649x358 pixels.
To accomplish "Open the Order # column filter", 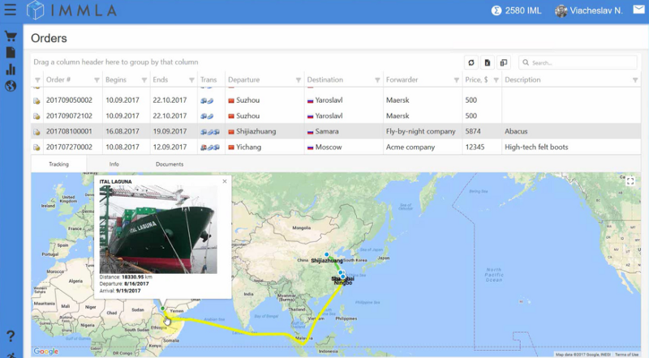I will pyautogui.click(x=97, y=80).
